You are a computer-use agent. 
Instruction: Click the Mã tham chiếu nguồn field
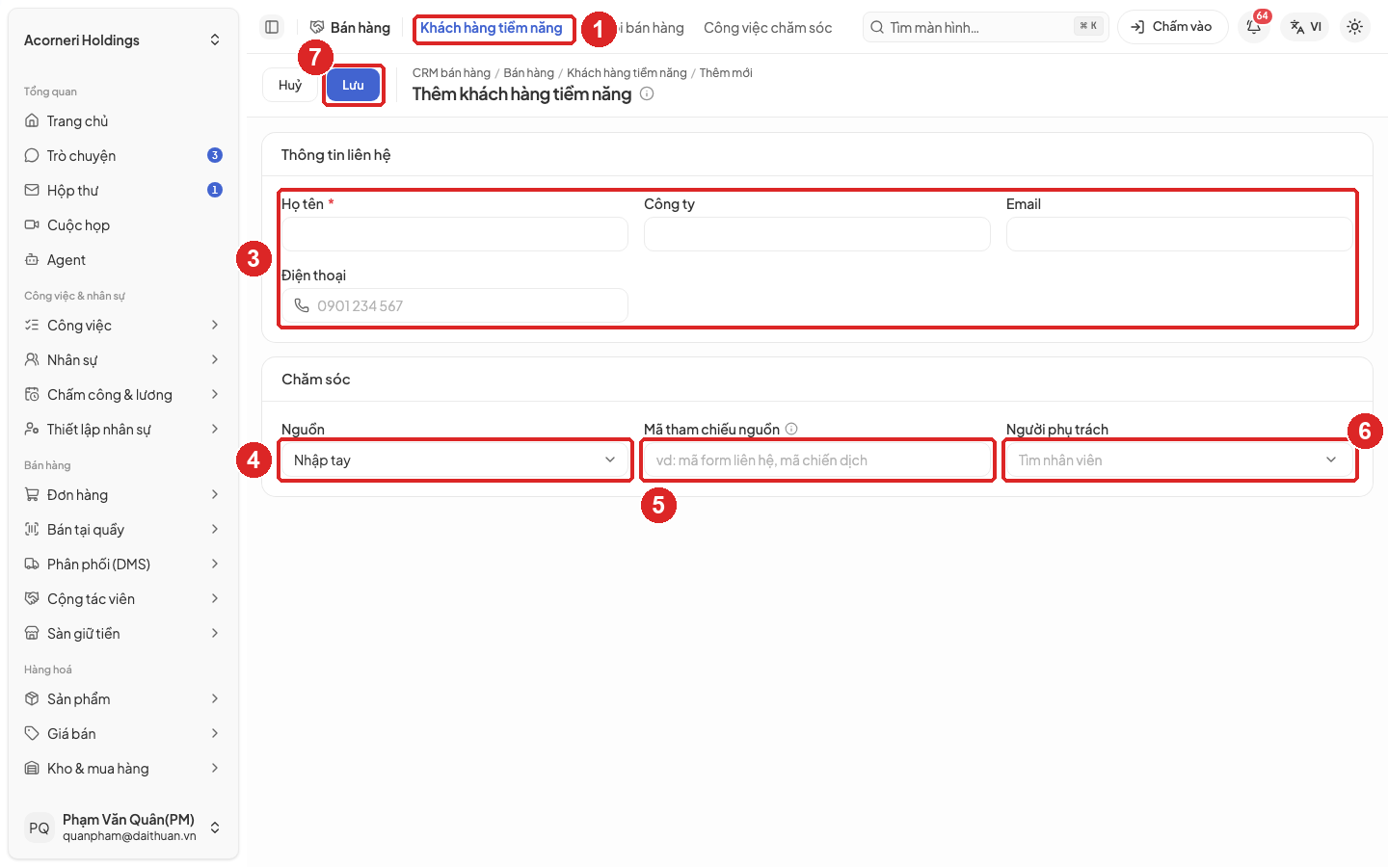pos(817,460)
